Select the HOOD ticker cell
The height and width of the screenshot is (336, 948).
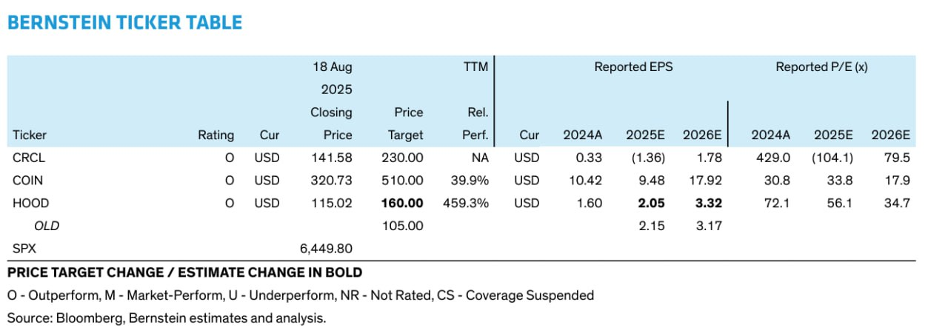pyautogui.click(x=30, y=204)
